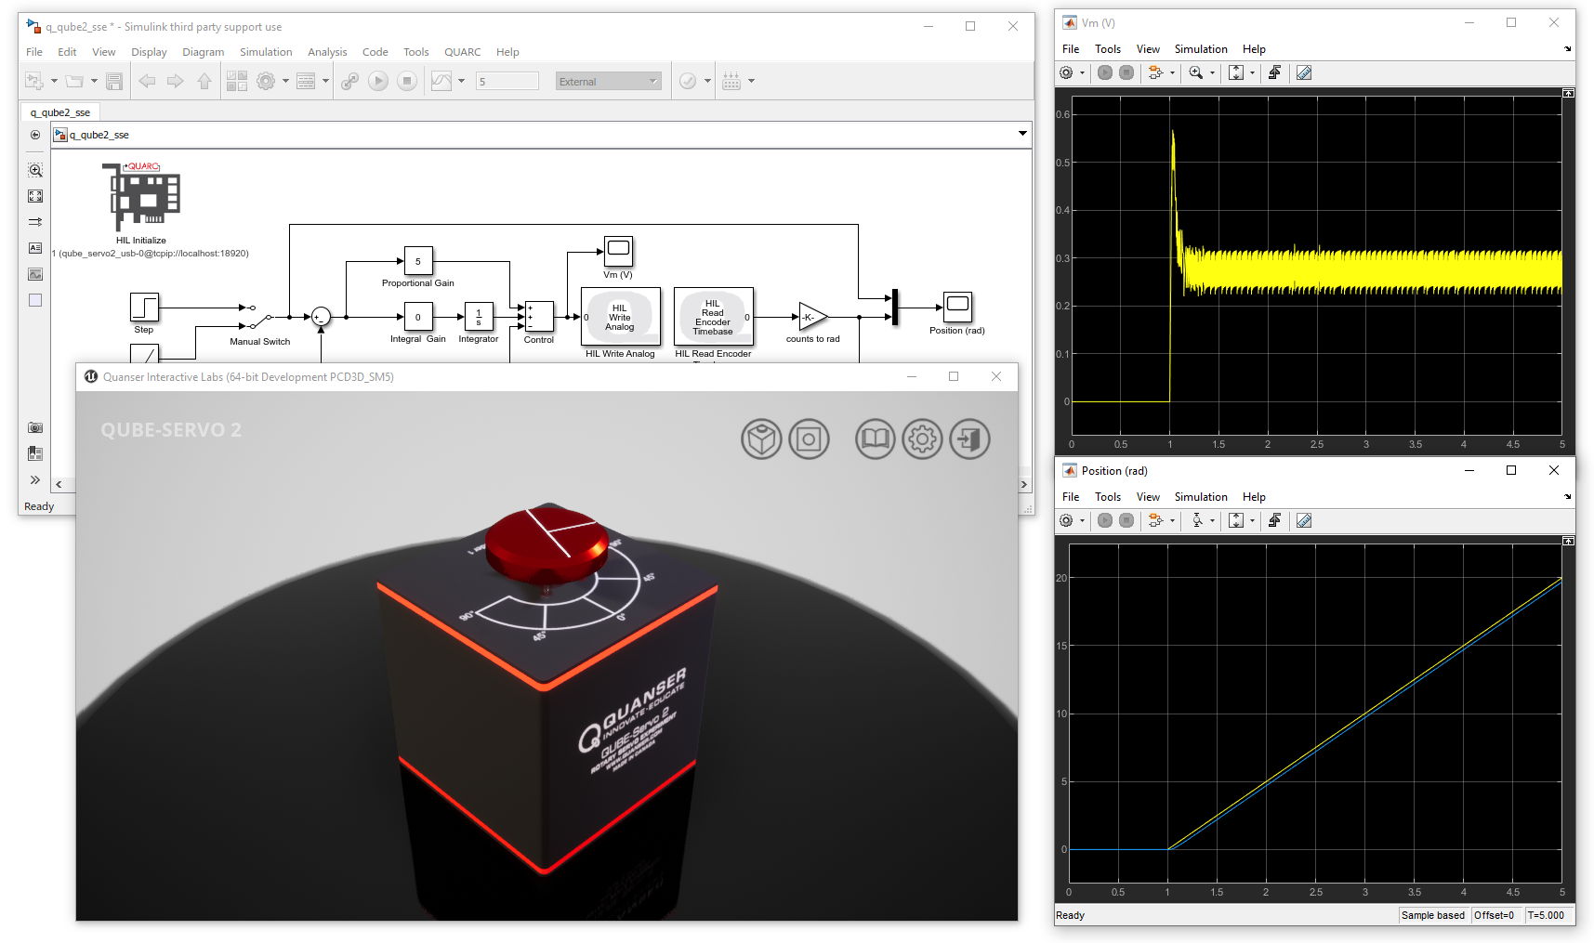This screenshot has width=1594, height=943.
Task: Click the Exit button in the QUBE-SERVO 2 window
Action: [x=969, y=439]
